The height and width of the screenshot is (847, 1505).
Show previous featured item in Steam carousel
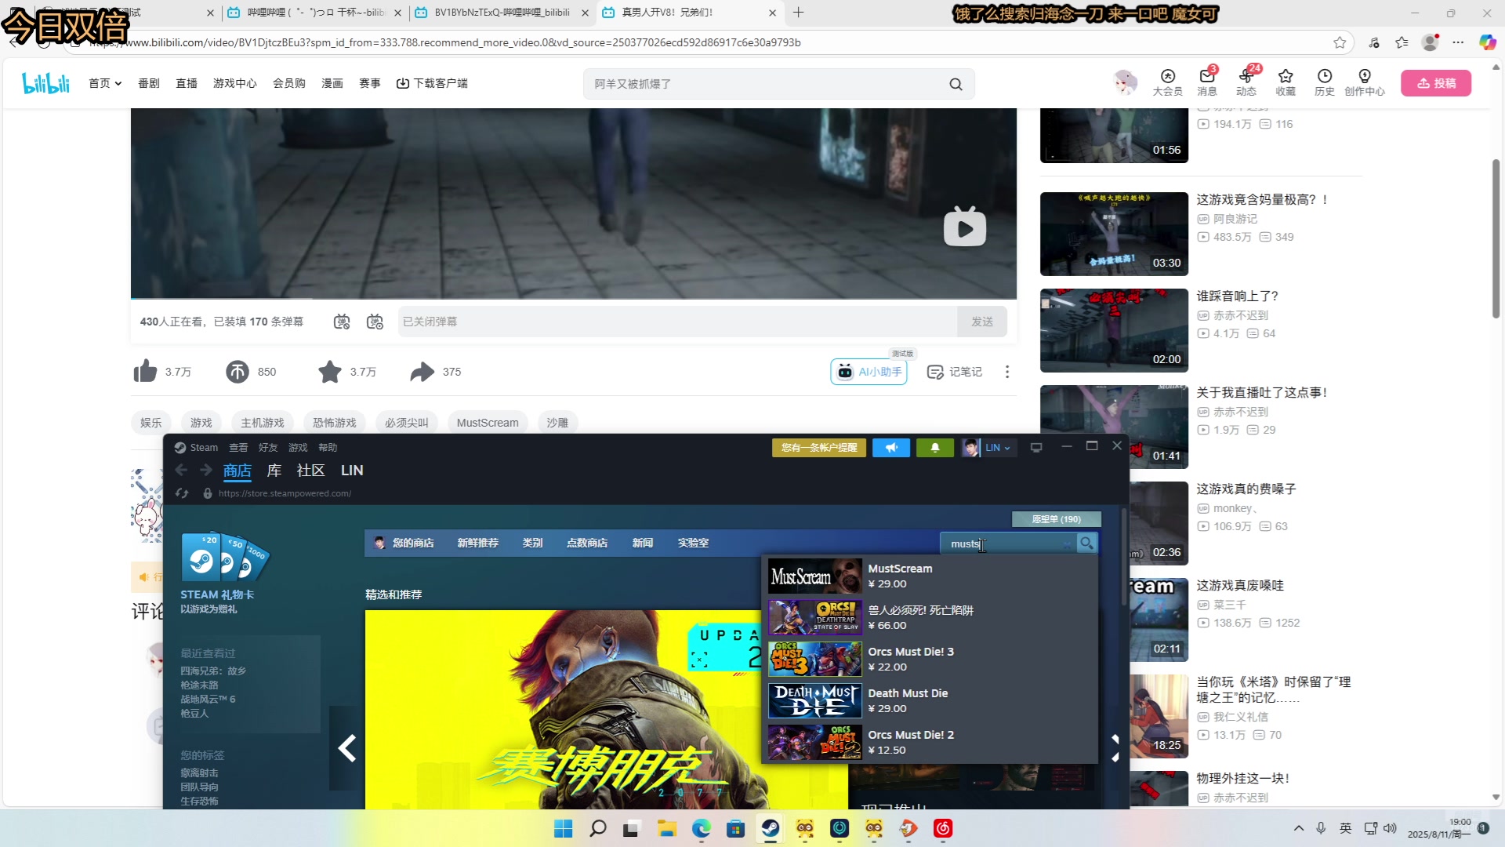[x=346, y=748]
